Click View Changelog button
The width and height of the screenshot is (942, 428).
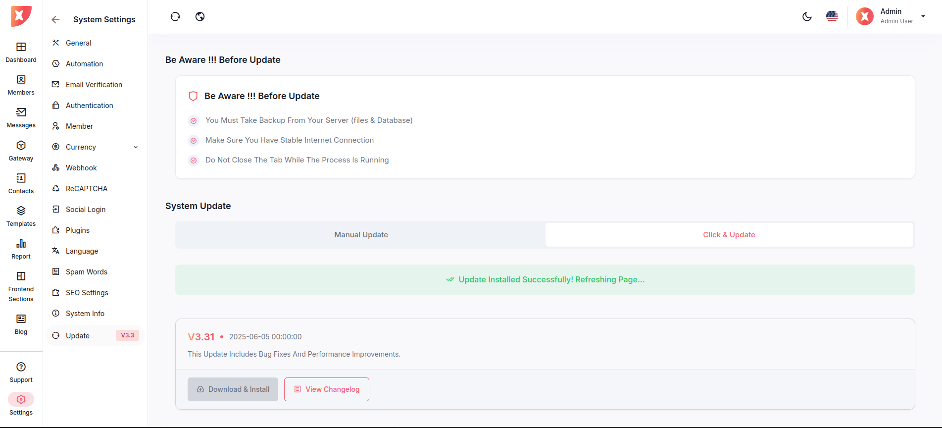(x=327, y=389)
